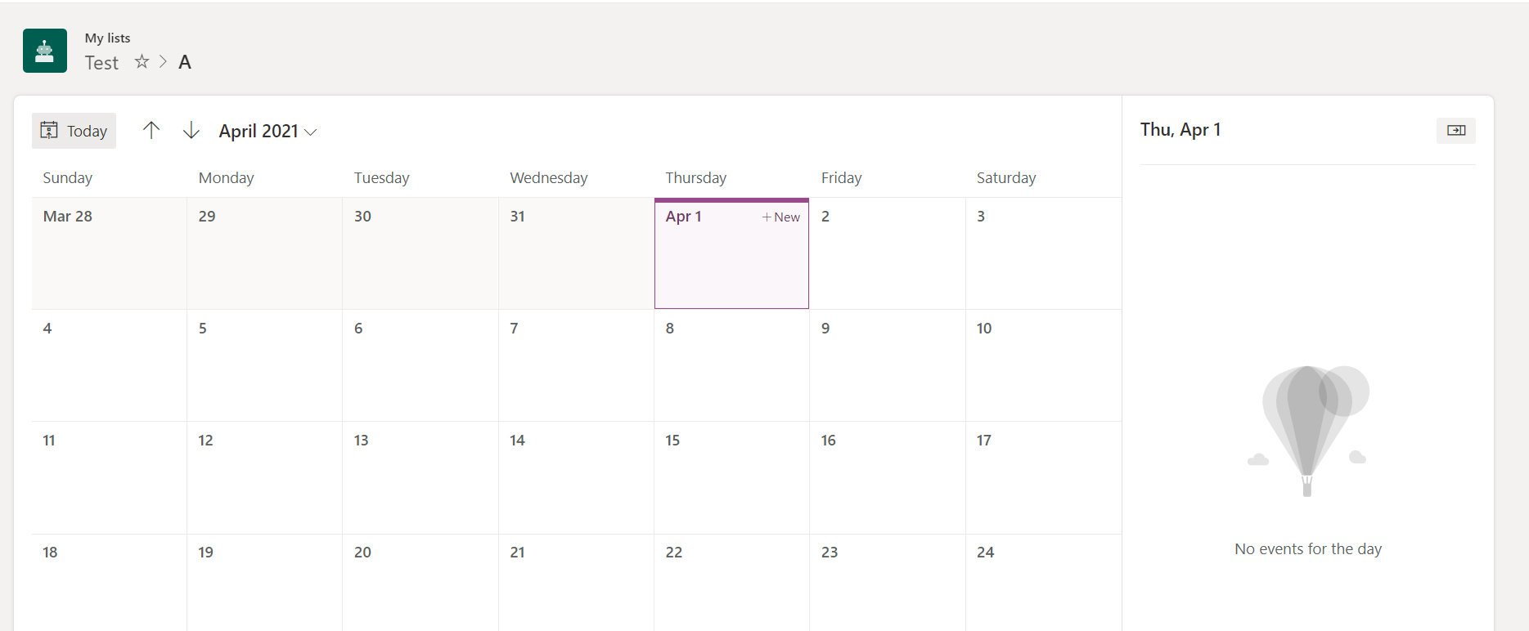This screenshot has width=1529, height=631.
Task: Select the day cell for April 10
Action: (1043, 365)
